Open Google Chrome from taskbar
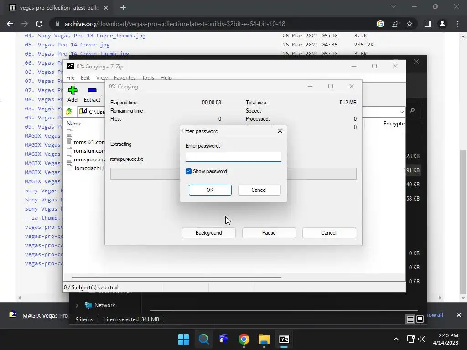 [x=244, y=339]
